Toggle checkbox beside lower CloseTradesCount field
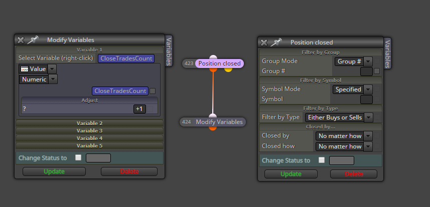The height and width of the screenshot is (207, 430). [x=153, y=91]
